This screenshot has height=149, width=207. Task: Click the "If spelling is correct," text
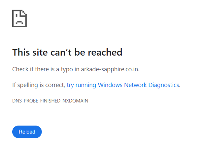(x=38, y=85)
